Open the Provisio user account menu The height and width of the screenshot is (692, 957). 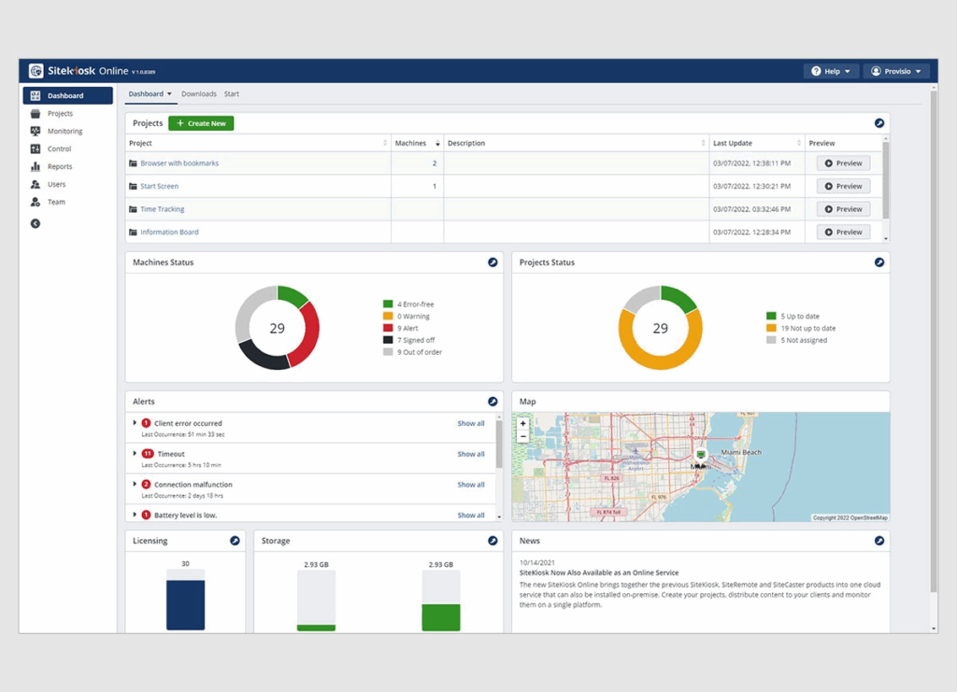[x=896, y=71]
